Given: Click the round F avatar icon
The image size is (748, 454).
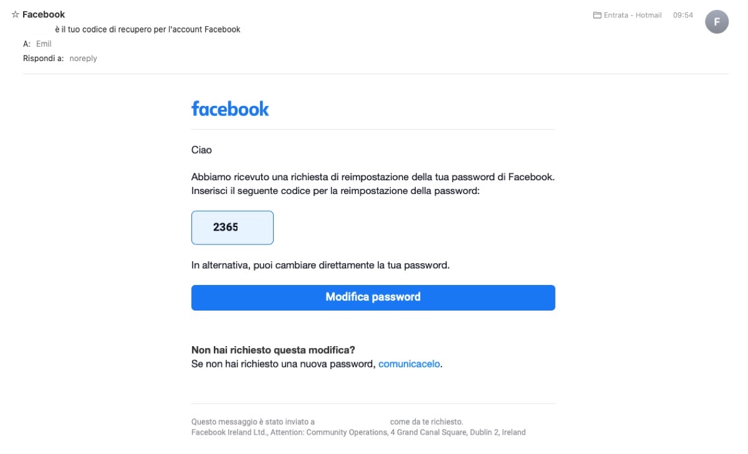Looking at the screenshot, I should tap(716, 22).
